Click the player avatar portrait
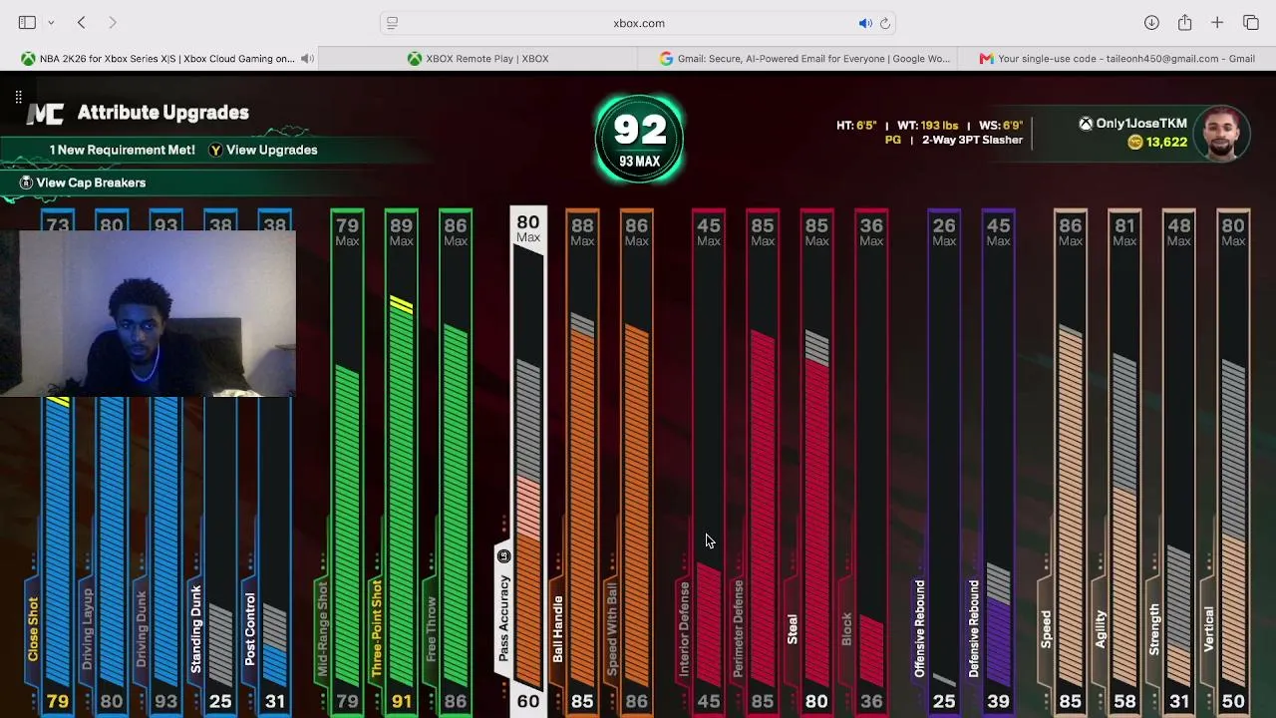The height and width of the screenshot is (718, 1276). pos(1221,134)
